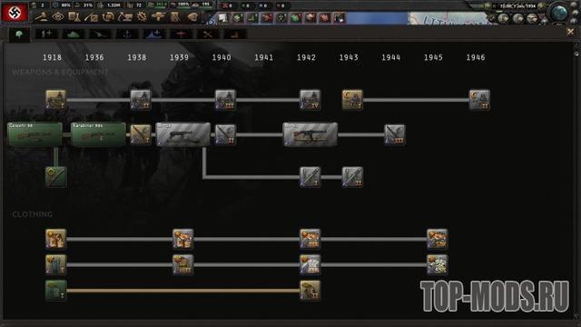
Task: Open the Decisions gavel menu
Action: (42, 16)
